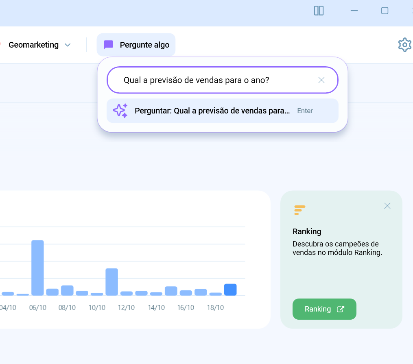The width and height of the screenshot is (413, 364).
Task: Open the green Ranking button
Action: pos(324,309)
